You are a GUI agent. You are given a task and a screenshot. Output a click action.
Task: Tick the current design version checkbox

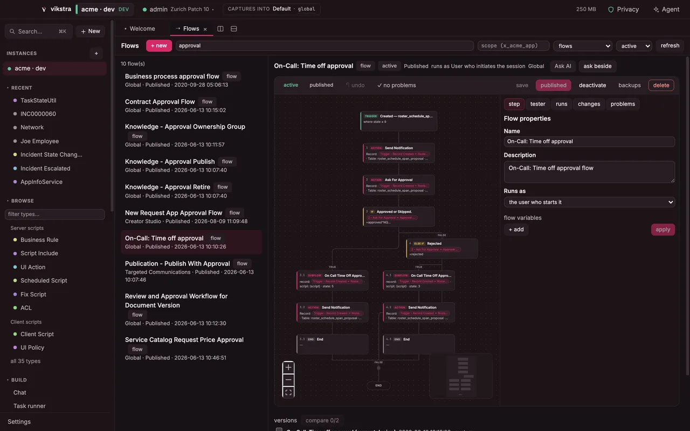[279, 430]
